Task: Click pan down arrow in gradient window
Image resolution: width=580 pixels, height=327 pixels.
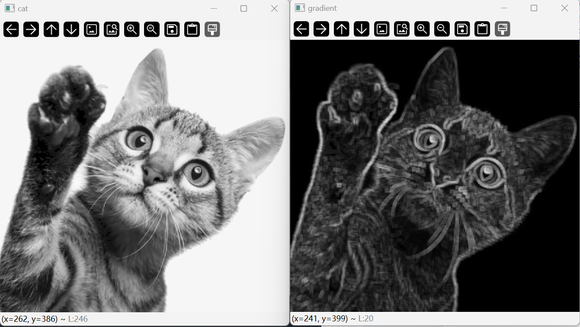Action: tap(362, 29)
